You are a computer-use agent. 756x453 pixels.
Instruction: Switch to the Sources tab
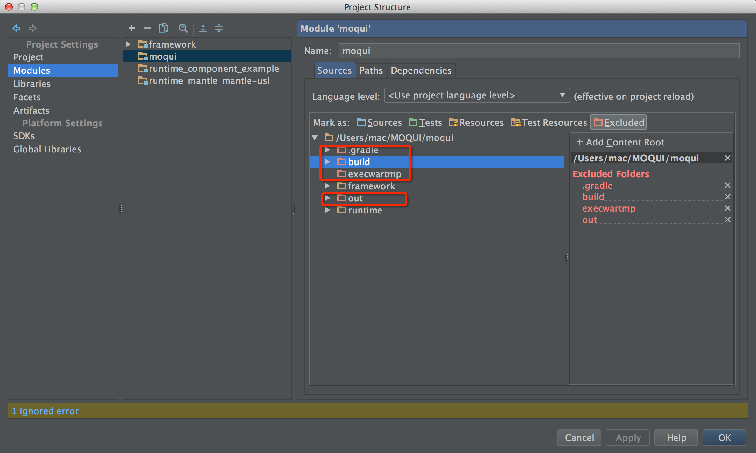tap(334, 71)
